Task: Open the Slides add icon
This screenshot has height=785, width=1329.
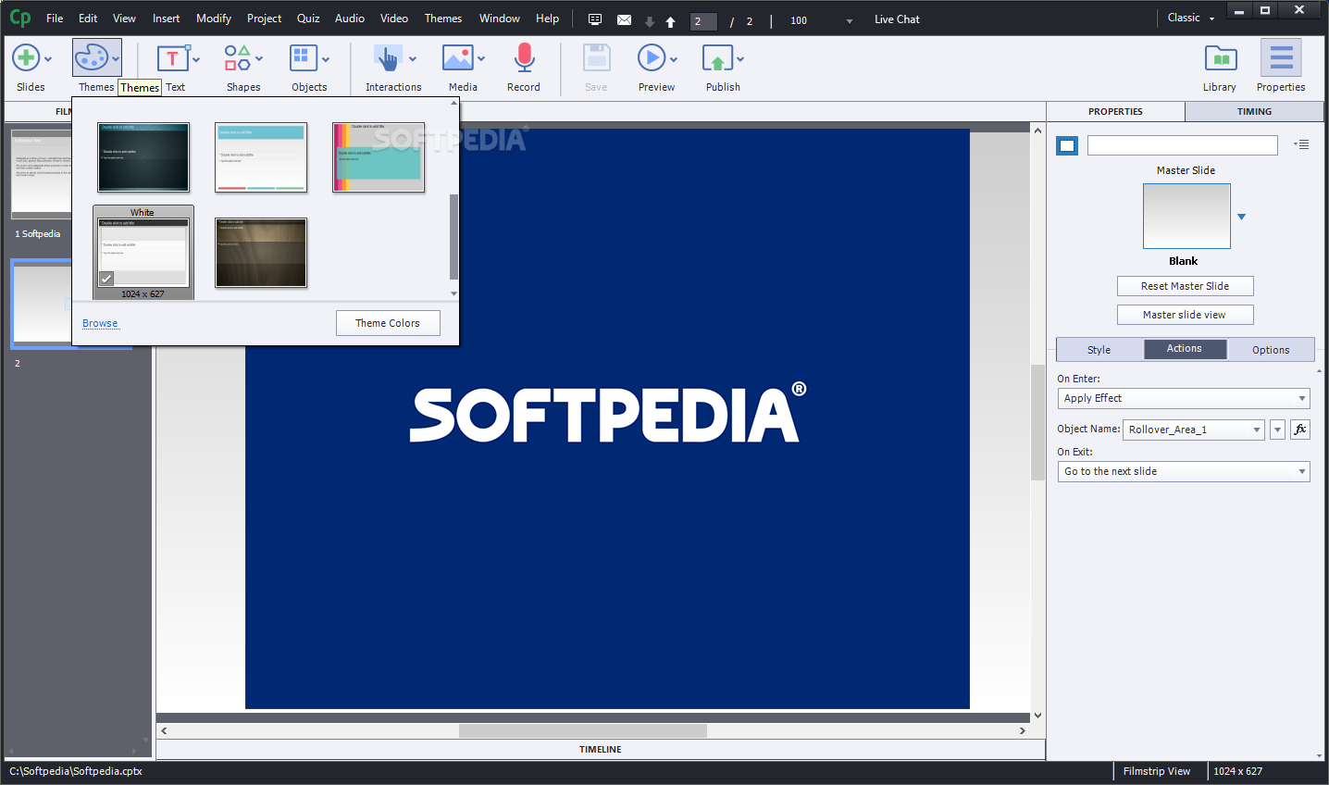Action: click(x=26, y=58)
